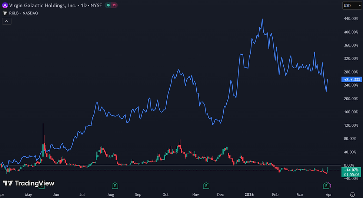This screenshot has width=363, height=198.
Task: Click the 360.00% price axis label
Action: [x=351, y=45]
